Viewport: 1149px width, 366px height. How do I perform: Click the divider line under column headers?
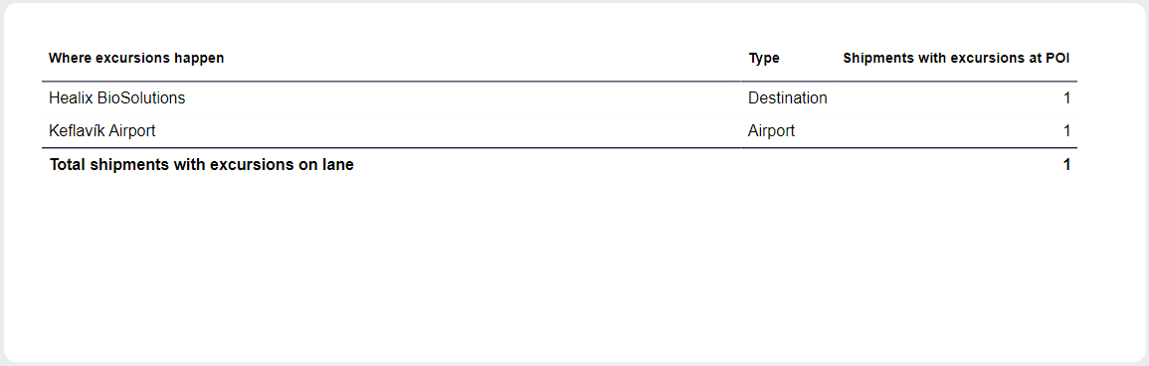click(560, 82)
